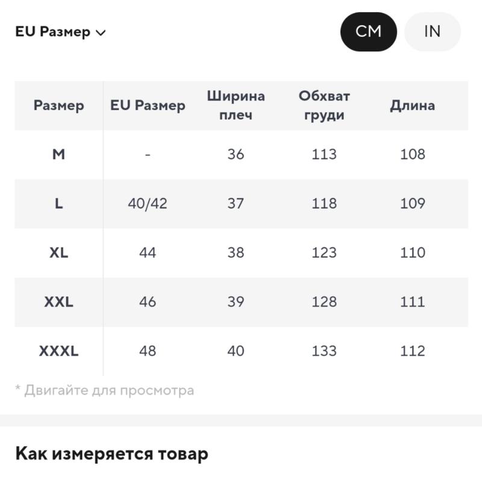Viewport: 482px width, 482px height.
Task: Select the XL size row label
Action: [x=58, y=252]
